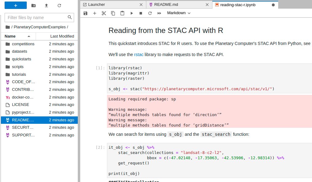
Task: Upload files using the upload icon
Action: click(46, 5)
